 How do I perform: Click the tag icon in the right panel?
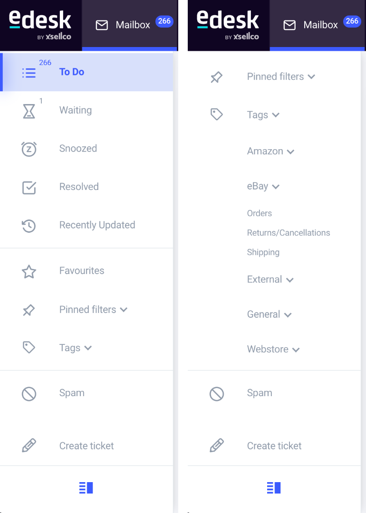(217, 114)
